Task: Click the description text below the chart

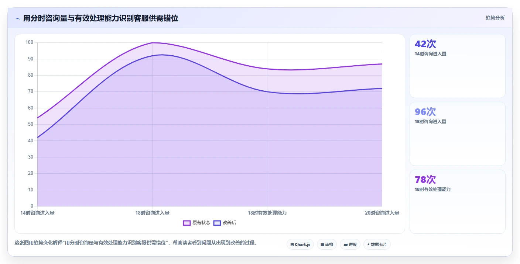Action: pos(136,243)
